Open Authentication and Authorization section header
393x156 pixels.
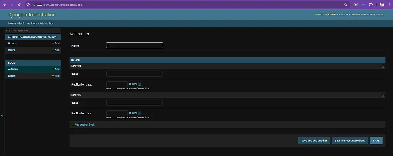click(x=32, y=37)
